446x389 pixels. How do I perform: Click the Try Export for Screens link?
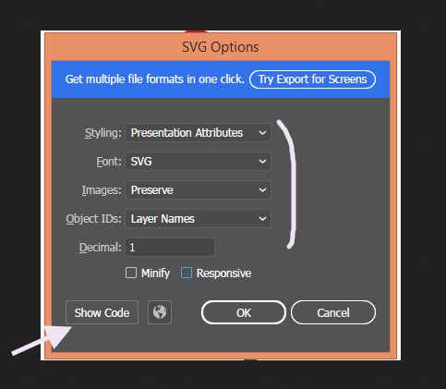(312, 79)
